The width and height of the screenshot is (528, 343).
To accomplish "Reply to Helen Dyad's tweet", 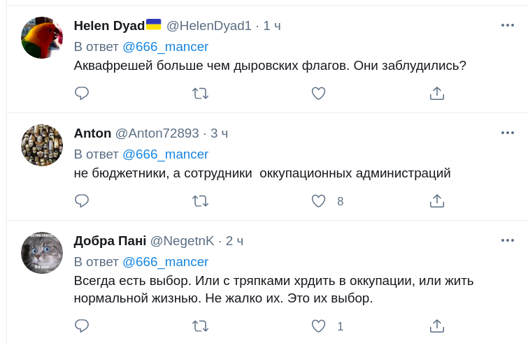I will coord(82,94).
